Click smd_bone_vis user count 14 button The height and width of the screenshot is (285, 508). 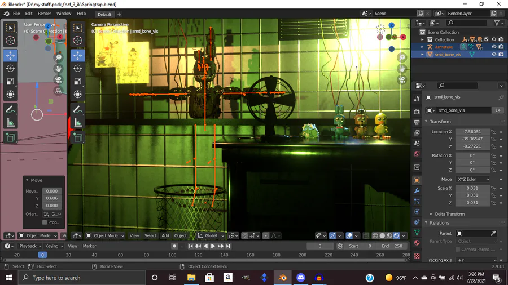pyautogui.click(x=498, y=110)
